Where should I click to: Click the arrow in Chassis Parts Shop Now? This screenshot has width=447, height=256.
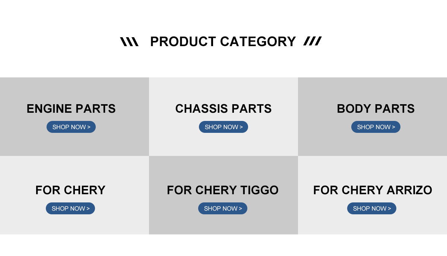tap(241, 127)
